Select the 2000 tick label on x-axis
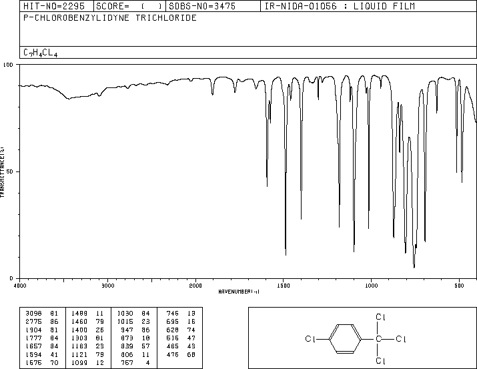 coord(195,286)
